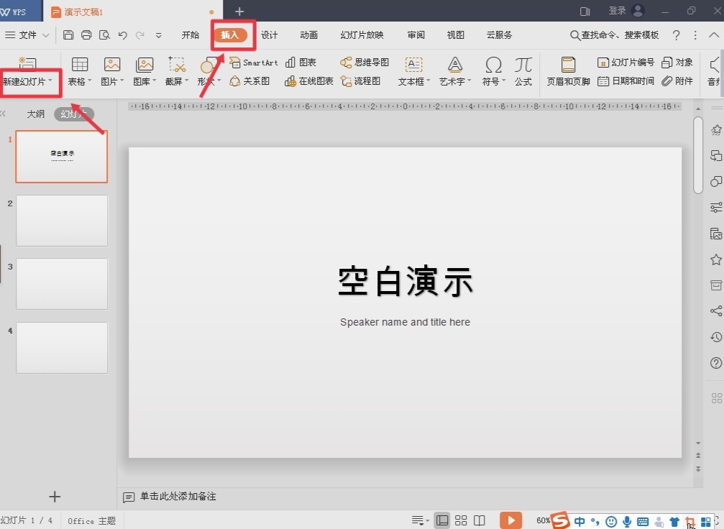Expand the table (表格) dropdown
This screenshot has width=724, height=529.
(x=80, y=82)
